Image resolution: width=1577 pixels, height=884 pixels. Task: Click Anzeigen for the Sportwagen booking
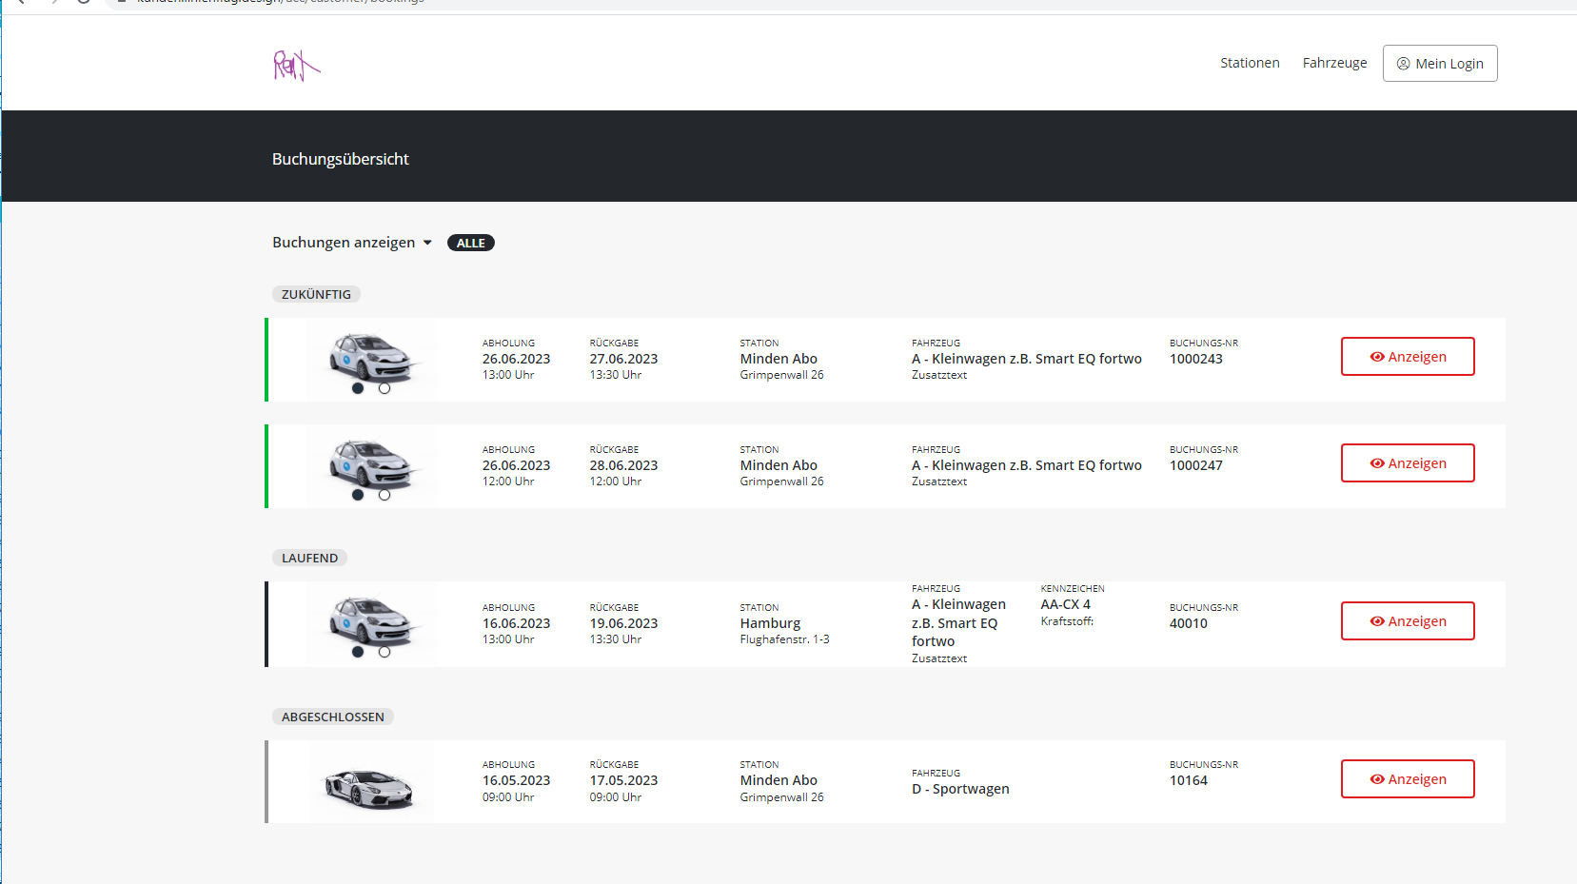1407,779
